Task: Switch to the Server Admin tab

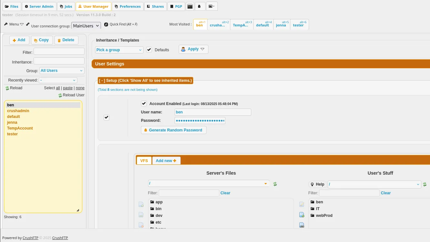Action: pos(39,6)
